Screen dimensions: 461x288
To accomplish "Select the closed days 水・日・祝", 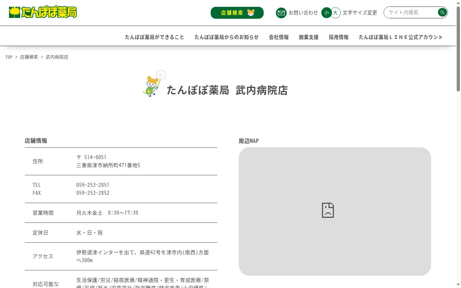I will pyautogui.click(x=89, y=233).
